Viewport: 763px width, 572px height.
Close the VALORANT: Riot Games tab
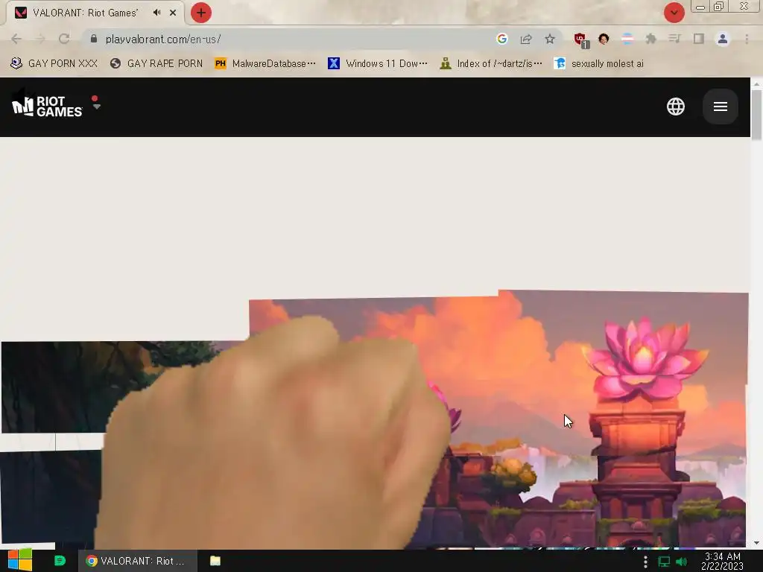[x=173, y=13]
